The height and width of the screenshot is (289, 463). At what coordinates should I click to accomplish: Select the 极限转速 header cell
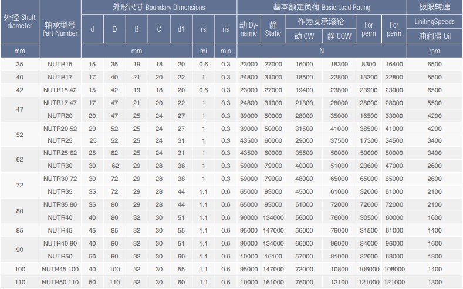[434, 7]
